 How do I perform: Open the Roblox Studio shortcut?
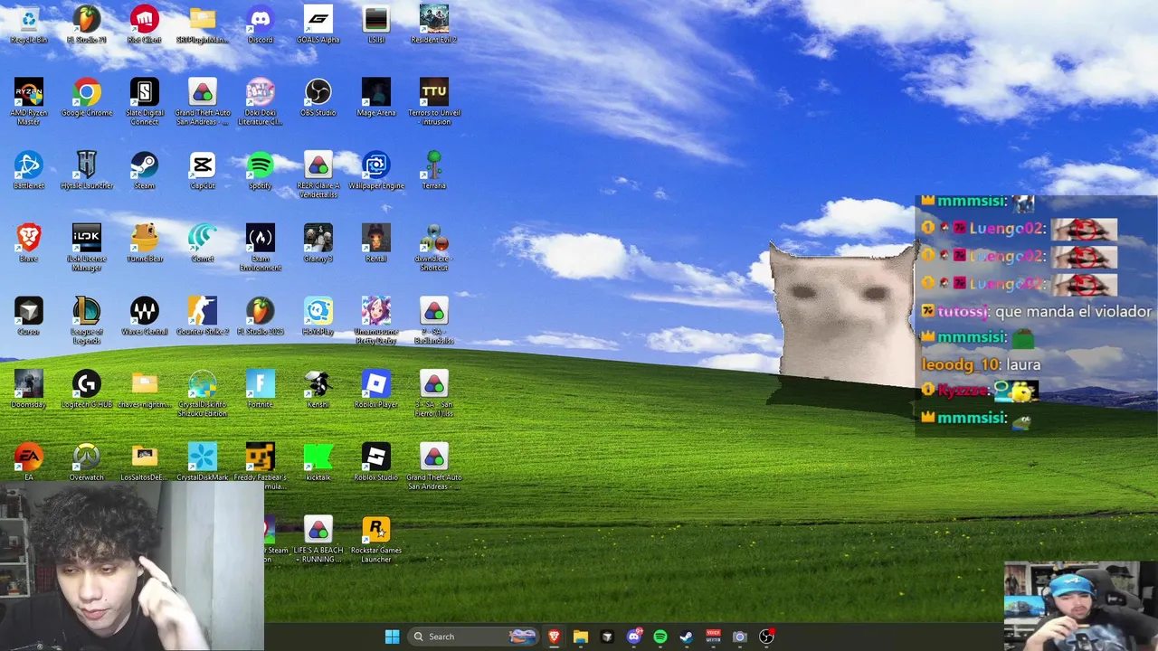(376, 463)
